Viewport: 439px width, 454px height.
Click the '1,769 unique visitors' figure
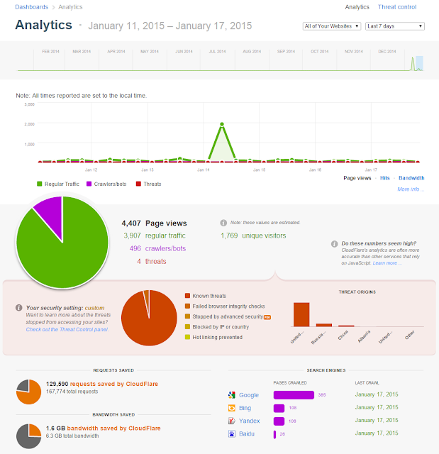coord(253,236)
